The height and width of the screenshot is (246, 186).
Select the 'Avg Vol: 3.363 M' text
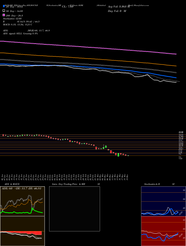tap(119, 7)
